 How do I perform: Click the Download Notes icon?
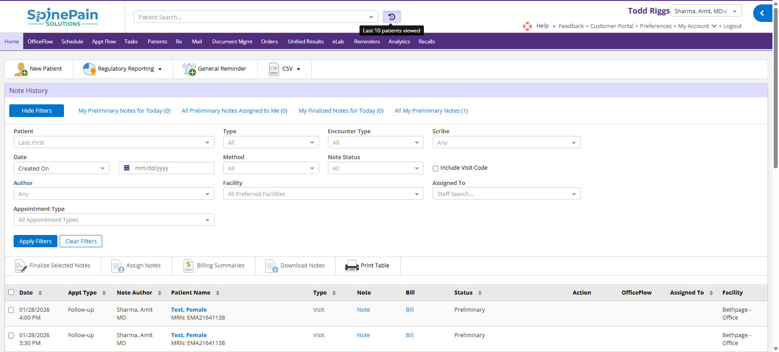click(x=271, y=266)
